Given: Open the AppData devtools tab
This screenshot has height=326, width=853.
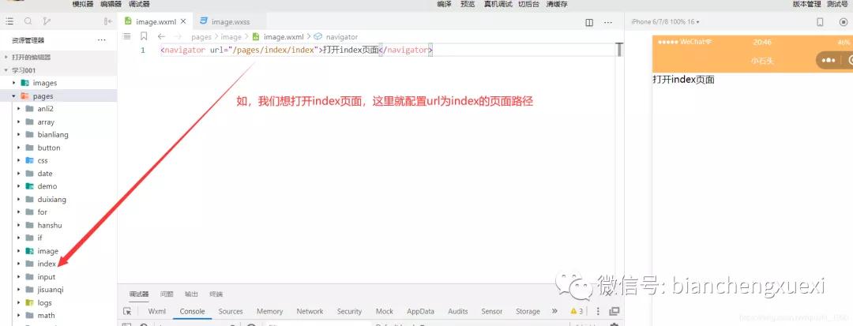Looking at the screenshot, I should (x=420, y=311).
